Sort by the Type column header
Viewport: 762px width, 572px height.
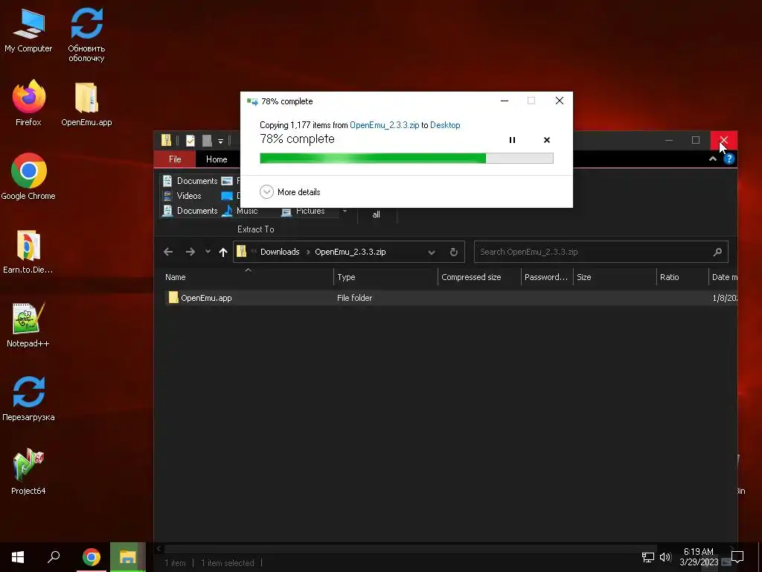point(386,277)
